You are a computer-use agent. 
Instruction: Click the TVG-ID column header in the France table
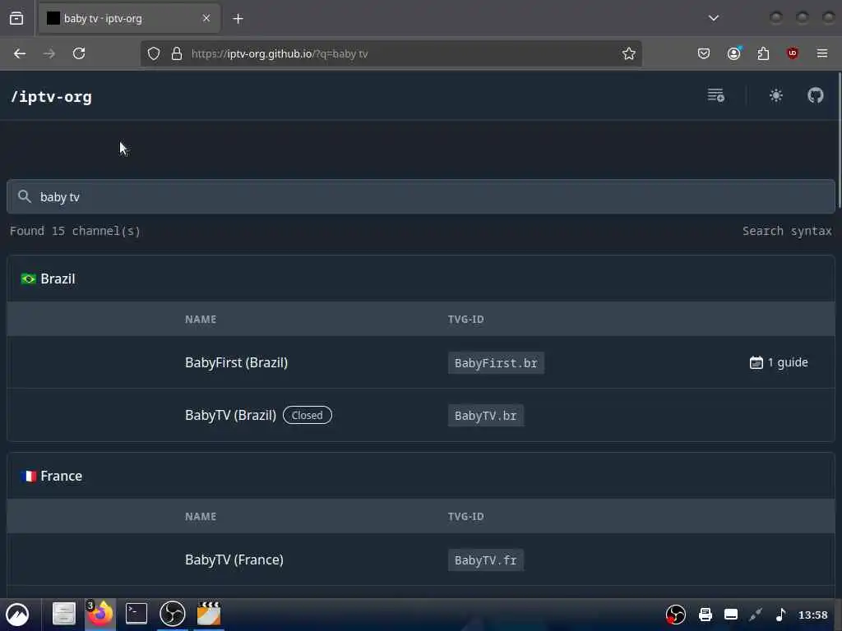(x=465, y=517)
